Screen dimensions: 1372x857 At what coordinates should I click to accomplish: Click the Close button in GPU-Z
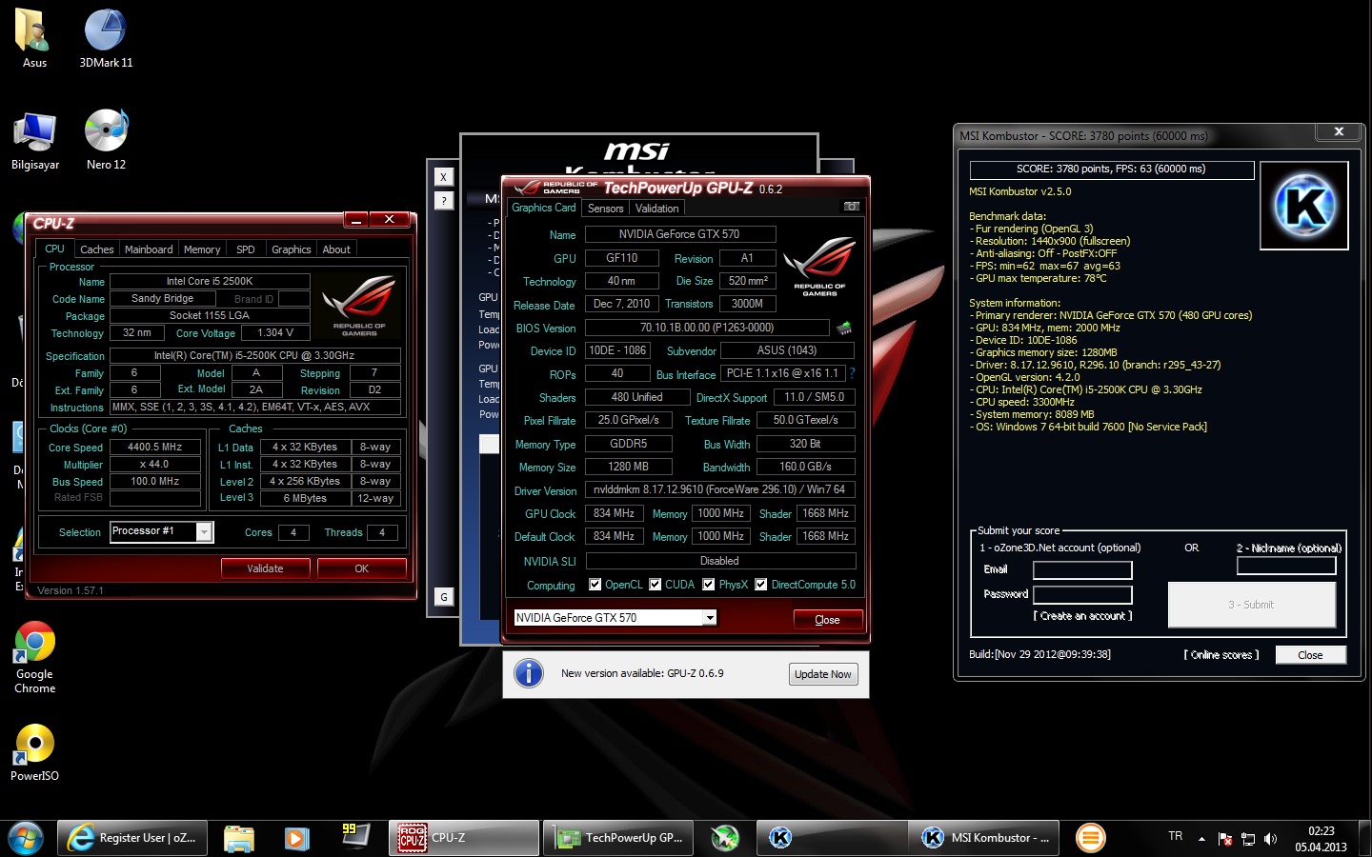[828, 620]
